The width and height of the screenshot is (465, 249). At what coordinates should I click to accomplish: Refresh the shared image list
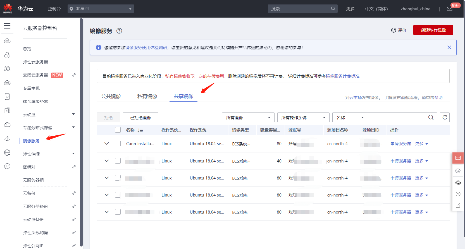[x=445, y=118]
